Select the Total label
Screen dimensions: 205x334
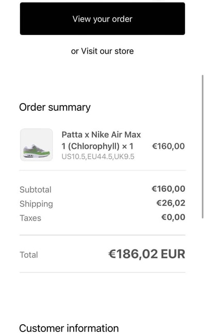[29, 255]
